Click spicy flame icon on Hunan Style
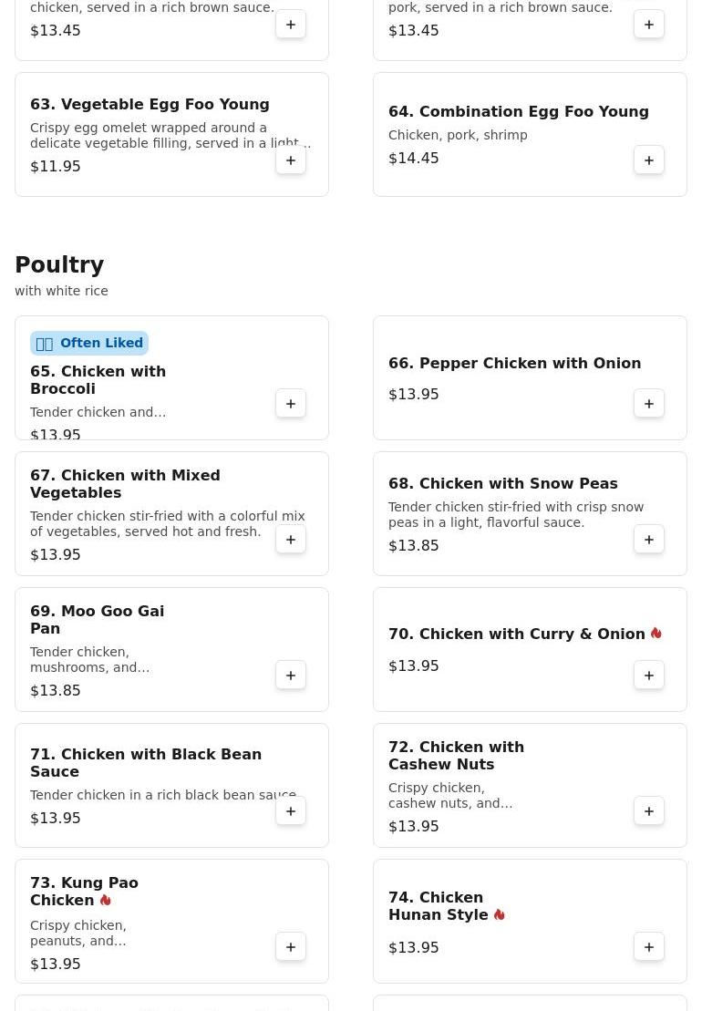This screenshot has width=702, height=1011. 500,914
